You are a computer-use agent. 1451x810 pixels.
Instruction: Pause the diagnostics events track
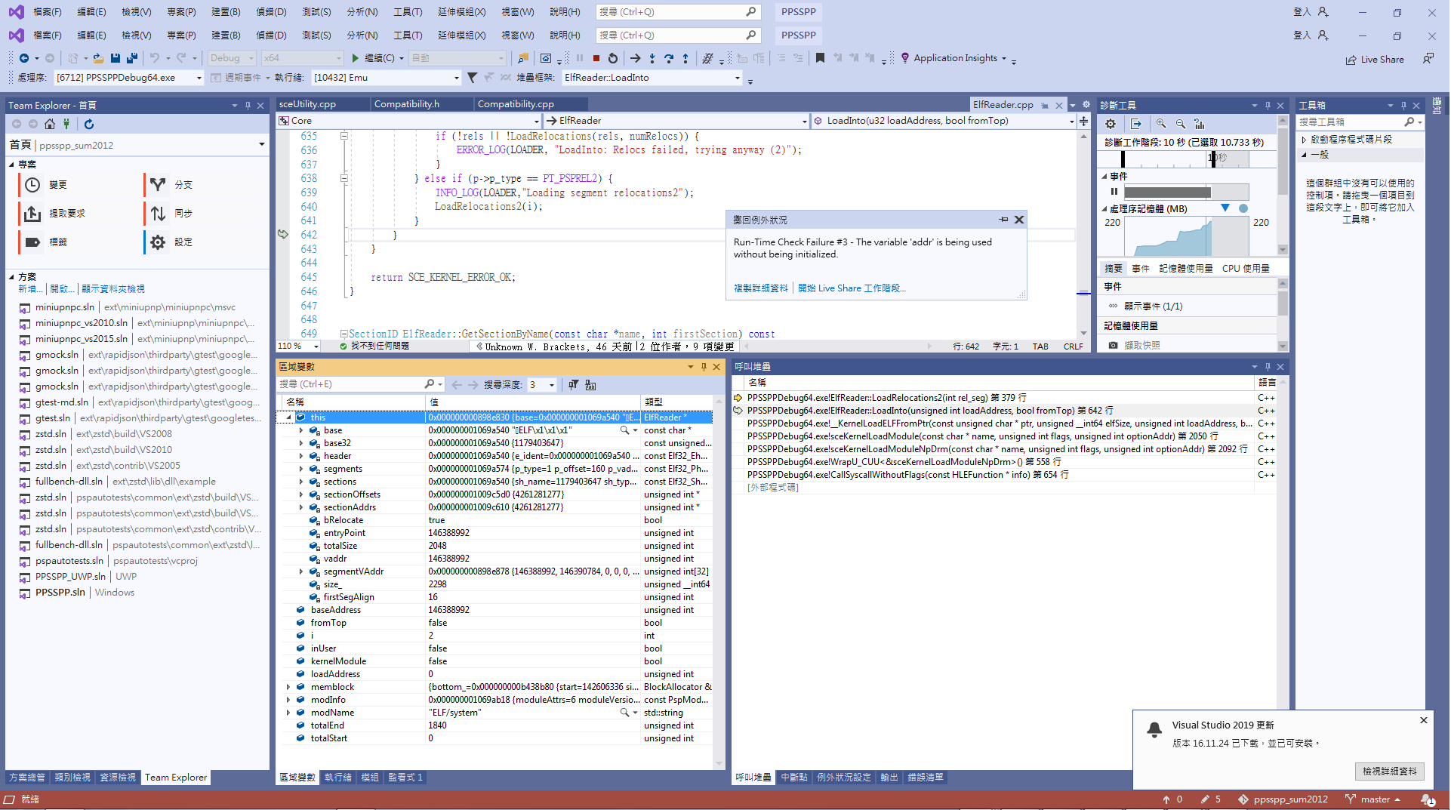pyautogui.click(x=1114, y=192)
